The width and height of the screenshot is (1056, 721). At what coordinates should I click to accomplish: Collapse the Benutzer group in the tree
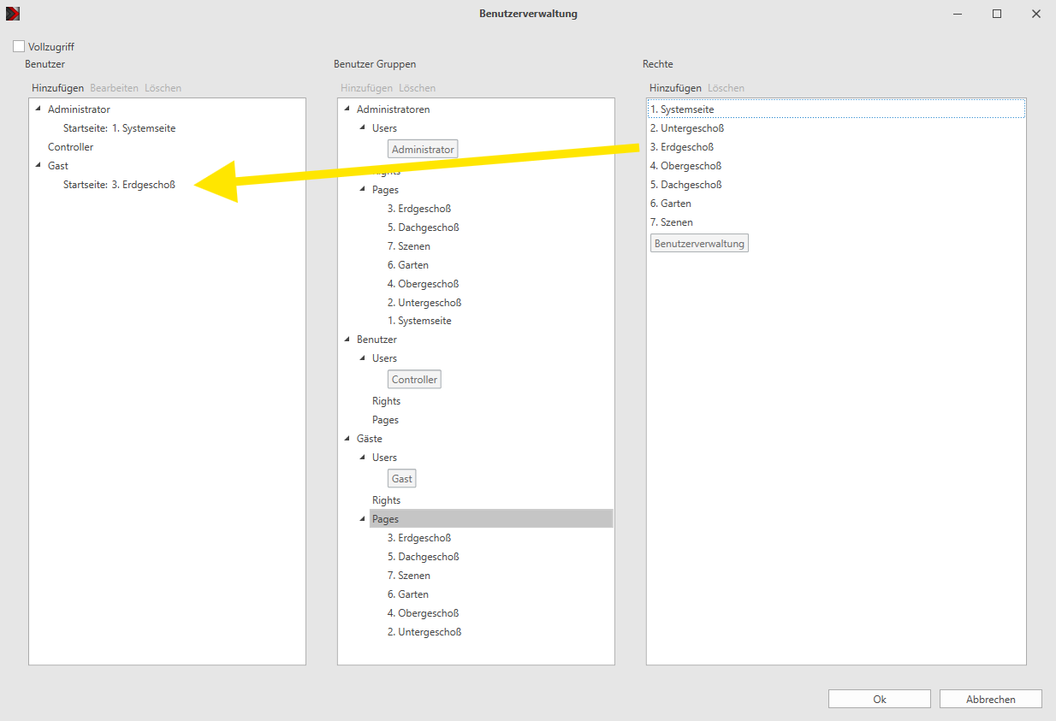[347, 339]
